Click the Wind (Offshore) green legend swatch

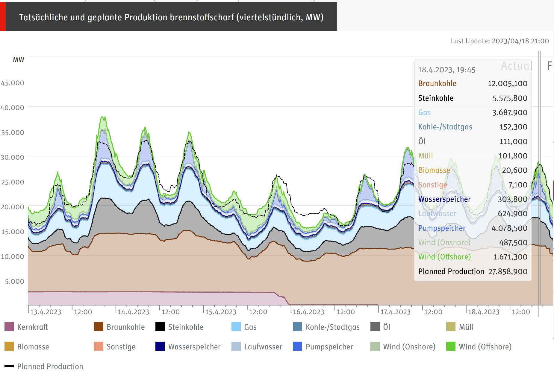[451, 346]
